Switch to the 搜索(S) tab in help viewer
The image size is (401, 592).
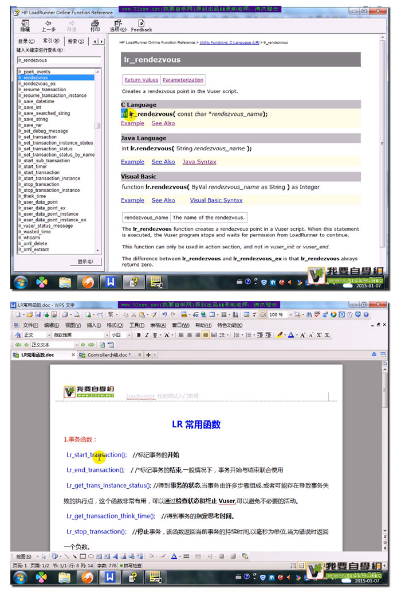tap(76, 41)
